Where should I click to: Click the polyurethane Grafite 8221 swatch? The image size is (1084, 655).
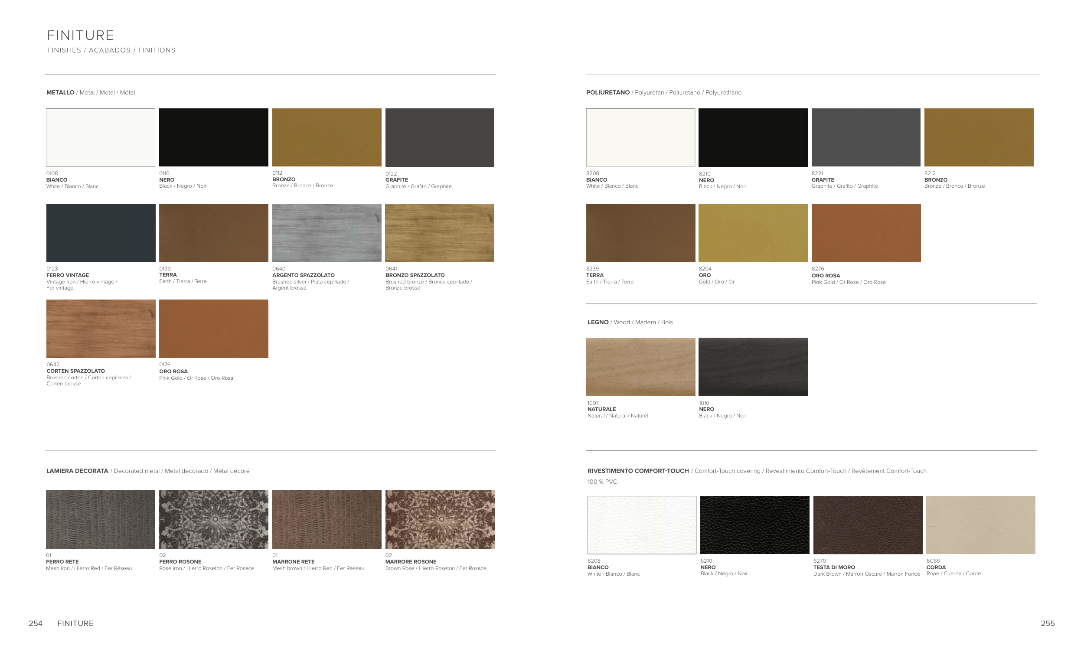point(866,137)
